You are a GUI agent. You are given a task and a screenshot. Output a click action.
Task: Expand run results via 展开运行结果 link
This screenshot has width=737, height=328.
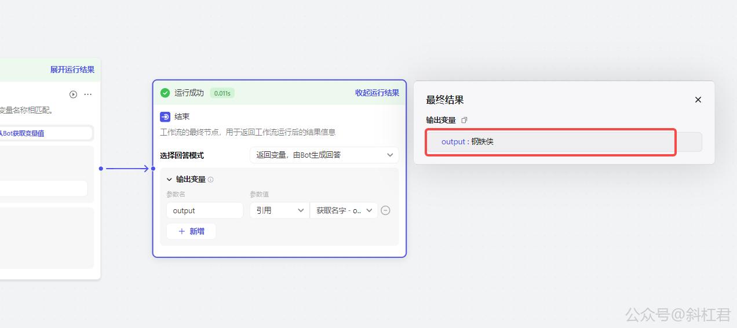pyautogui.click(x=72, y=70)
